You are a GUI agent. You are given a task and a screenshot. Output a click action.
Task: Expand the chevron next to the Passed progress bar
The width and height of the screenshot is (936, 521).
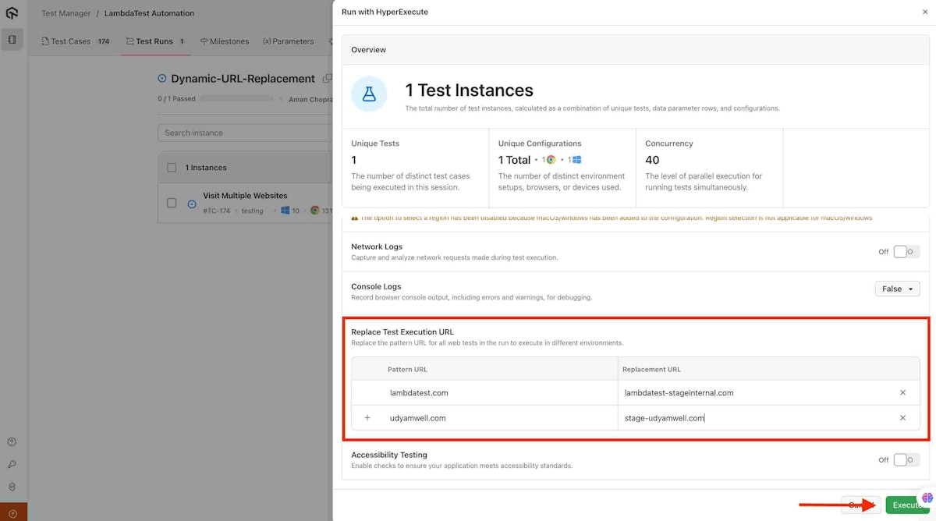282,99
